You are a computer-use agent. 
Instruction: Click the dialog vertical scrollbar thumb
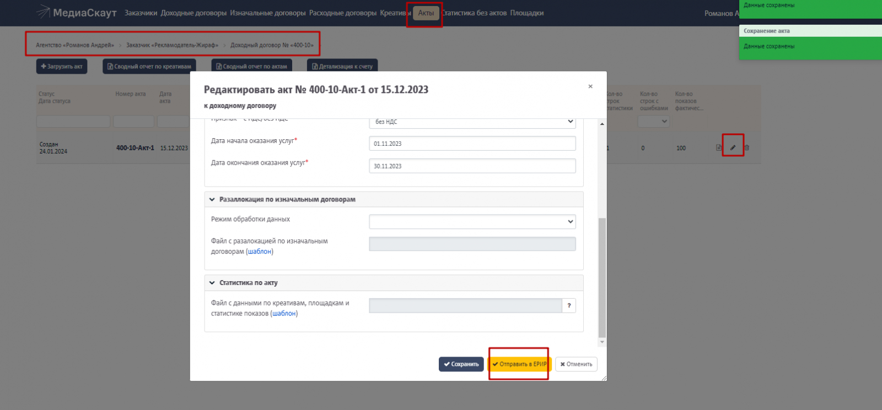click(x=602, y=278)
